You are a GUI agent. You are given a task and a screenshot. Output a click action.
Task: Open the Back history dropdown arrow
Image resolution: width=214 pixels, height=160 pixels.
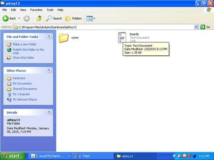[19, 18]
